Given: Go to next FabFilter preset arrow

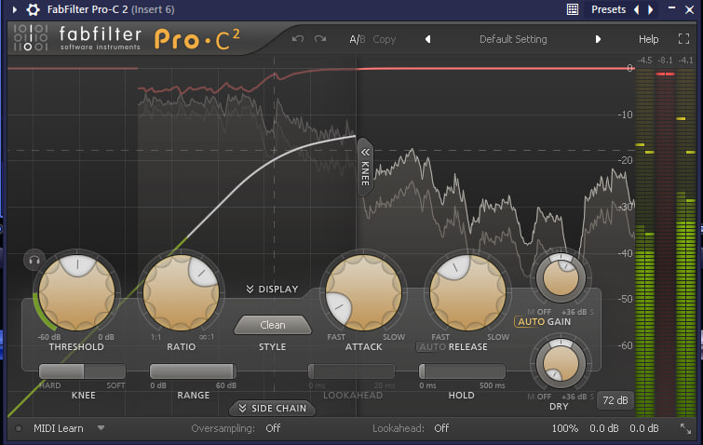Looking at the screenshot, I should click(x=598, y=39).
